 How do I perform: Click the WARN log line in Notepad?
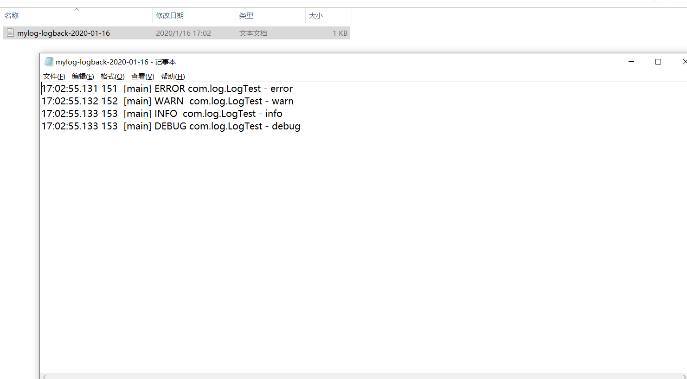167,101
